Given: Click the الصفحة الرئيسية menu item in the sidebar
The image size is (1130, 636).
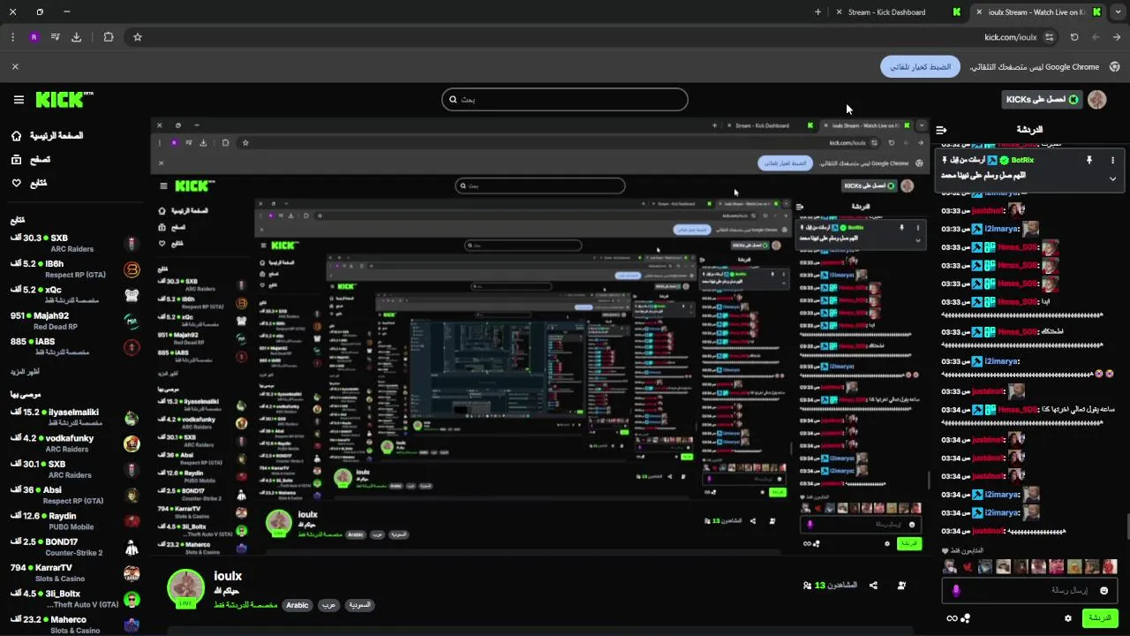Looking at the screenshot, I should coord(56,136).
